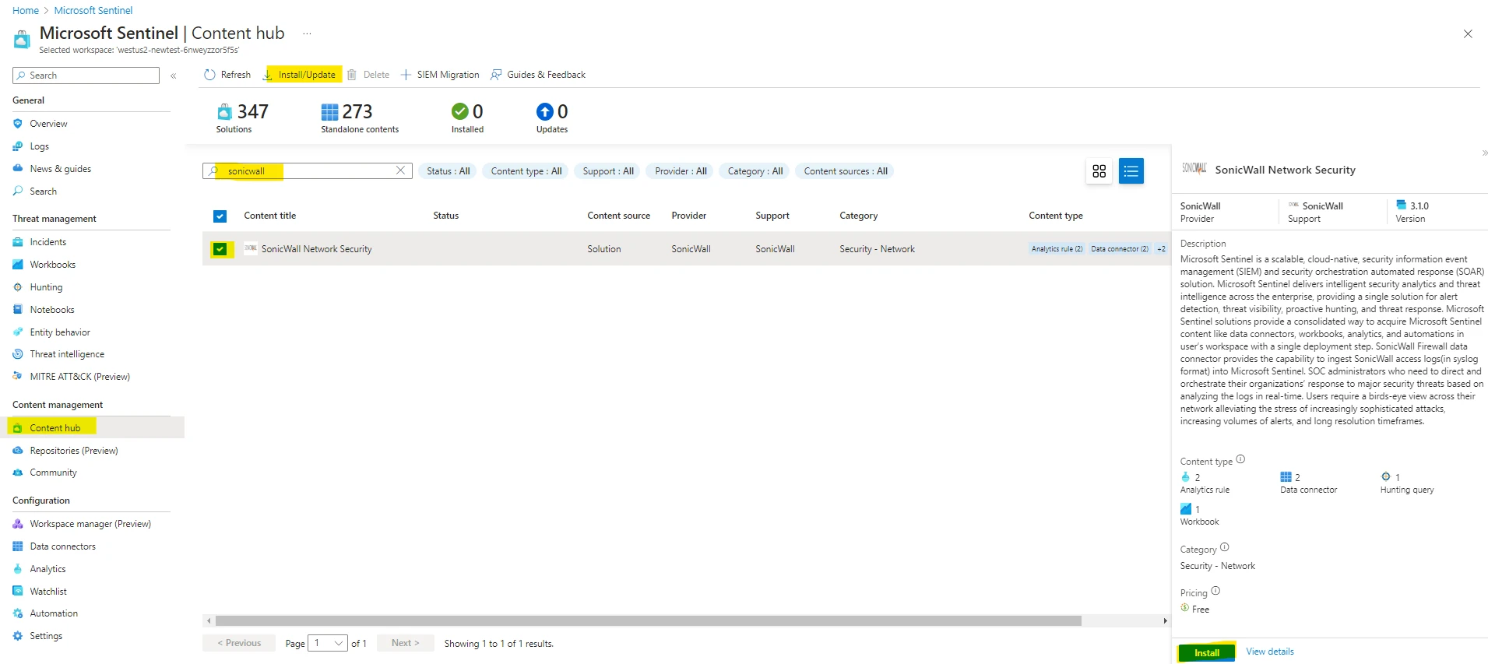Toggle the select-all header checkbox
The height and width of the screenshot is (664, 1488).
coord(220,216)
